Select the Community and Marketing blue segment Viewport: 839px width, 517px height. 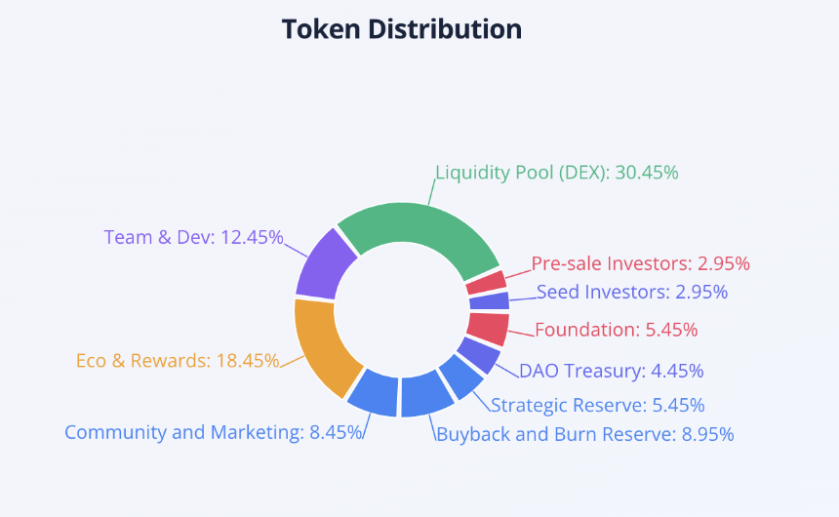click(375, 393)
